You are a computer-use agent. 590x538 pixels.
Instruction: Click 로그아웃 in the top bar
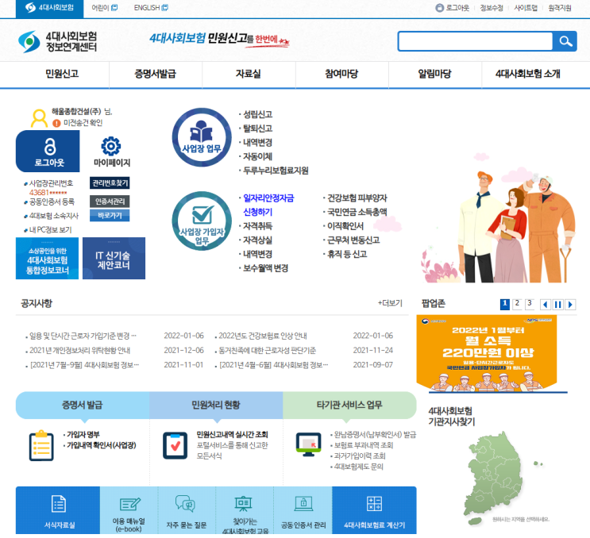pyautogui.click(x=453, y=8)
